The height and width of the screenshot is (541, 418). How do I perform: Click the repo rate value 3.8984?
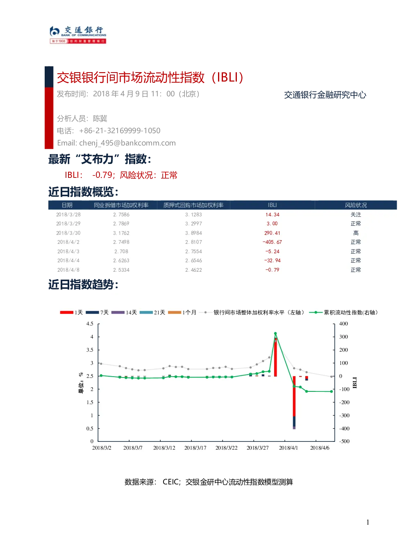tap(193, 233)
